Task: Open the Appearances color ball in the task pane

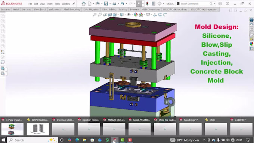Action: point(251,44)
